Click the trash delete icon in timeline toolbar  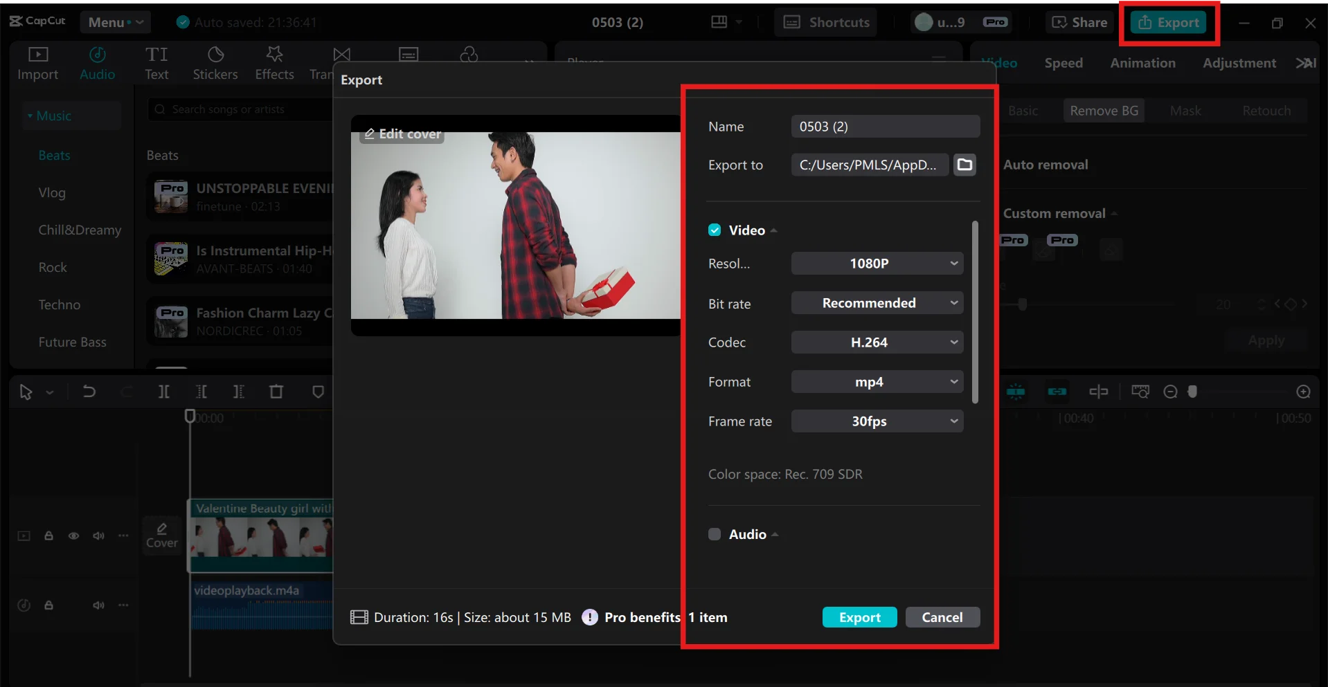276,392
